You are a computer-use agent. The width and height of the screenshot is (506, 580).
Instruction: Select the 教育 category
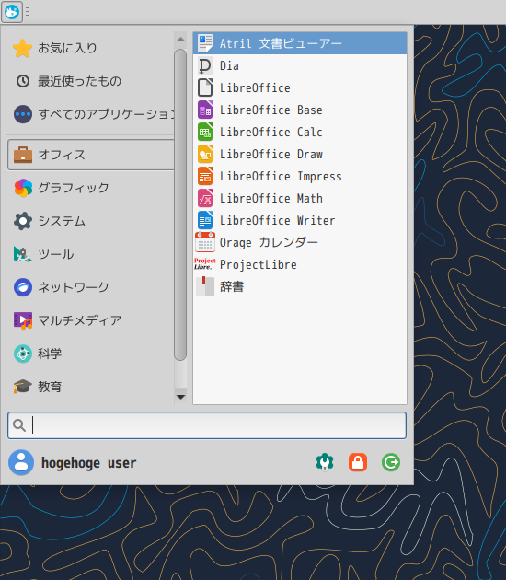pos(90,387)
